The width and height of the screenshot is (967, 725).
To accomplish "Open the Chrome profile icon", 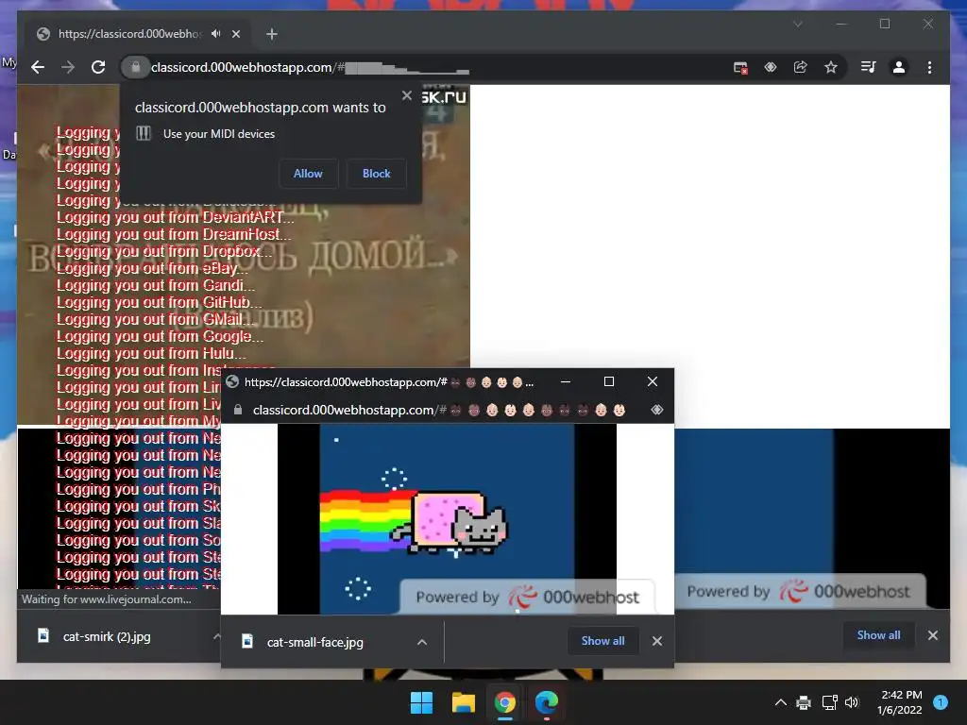I will click(899, 67).
